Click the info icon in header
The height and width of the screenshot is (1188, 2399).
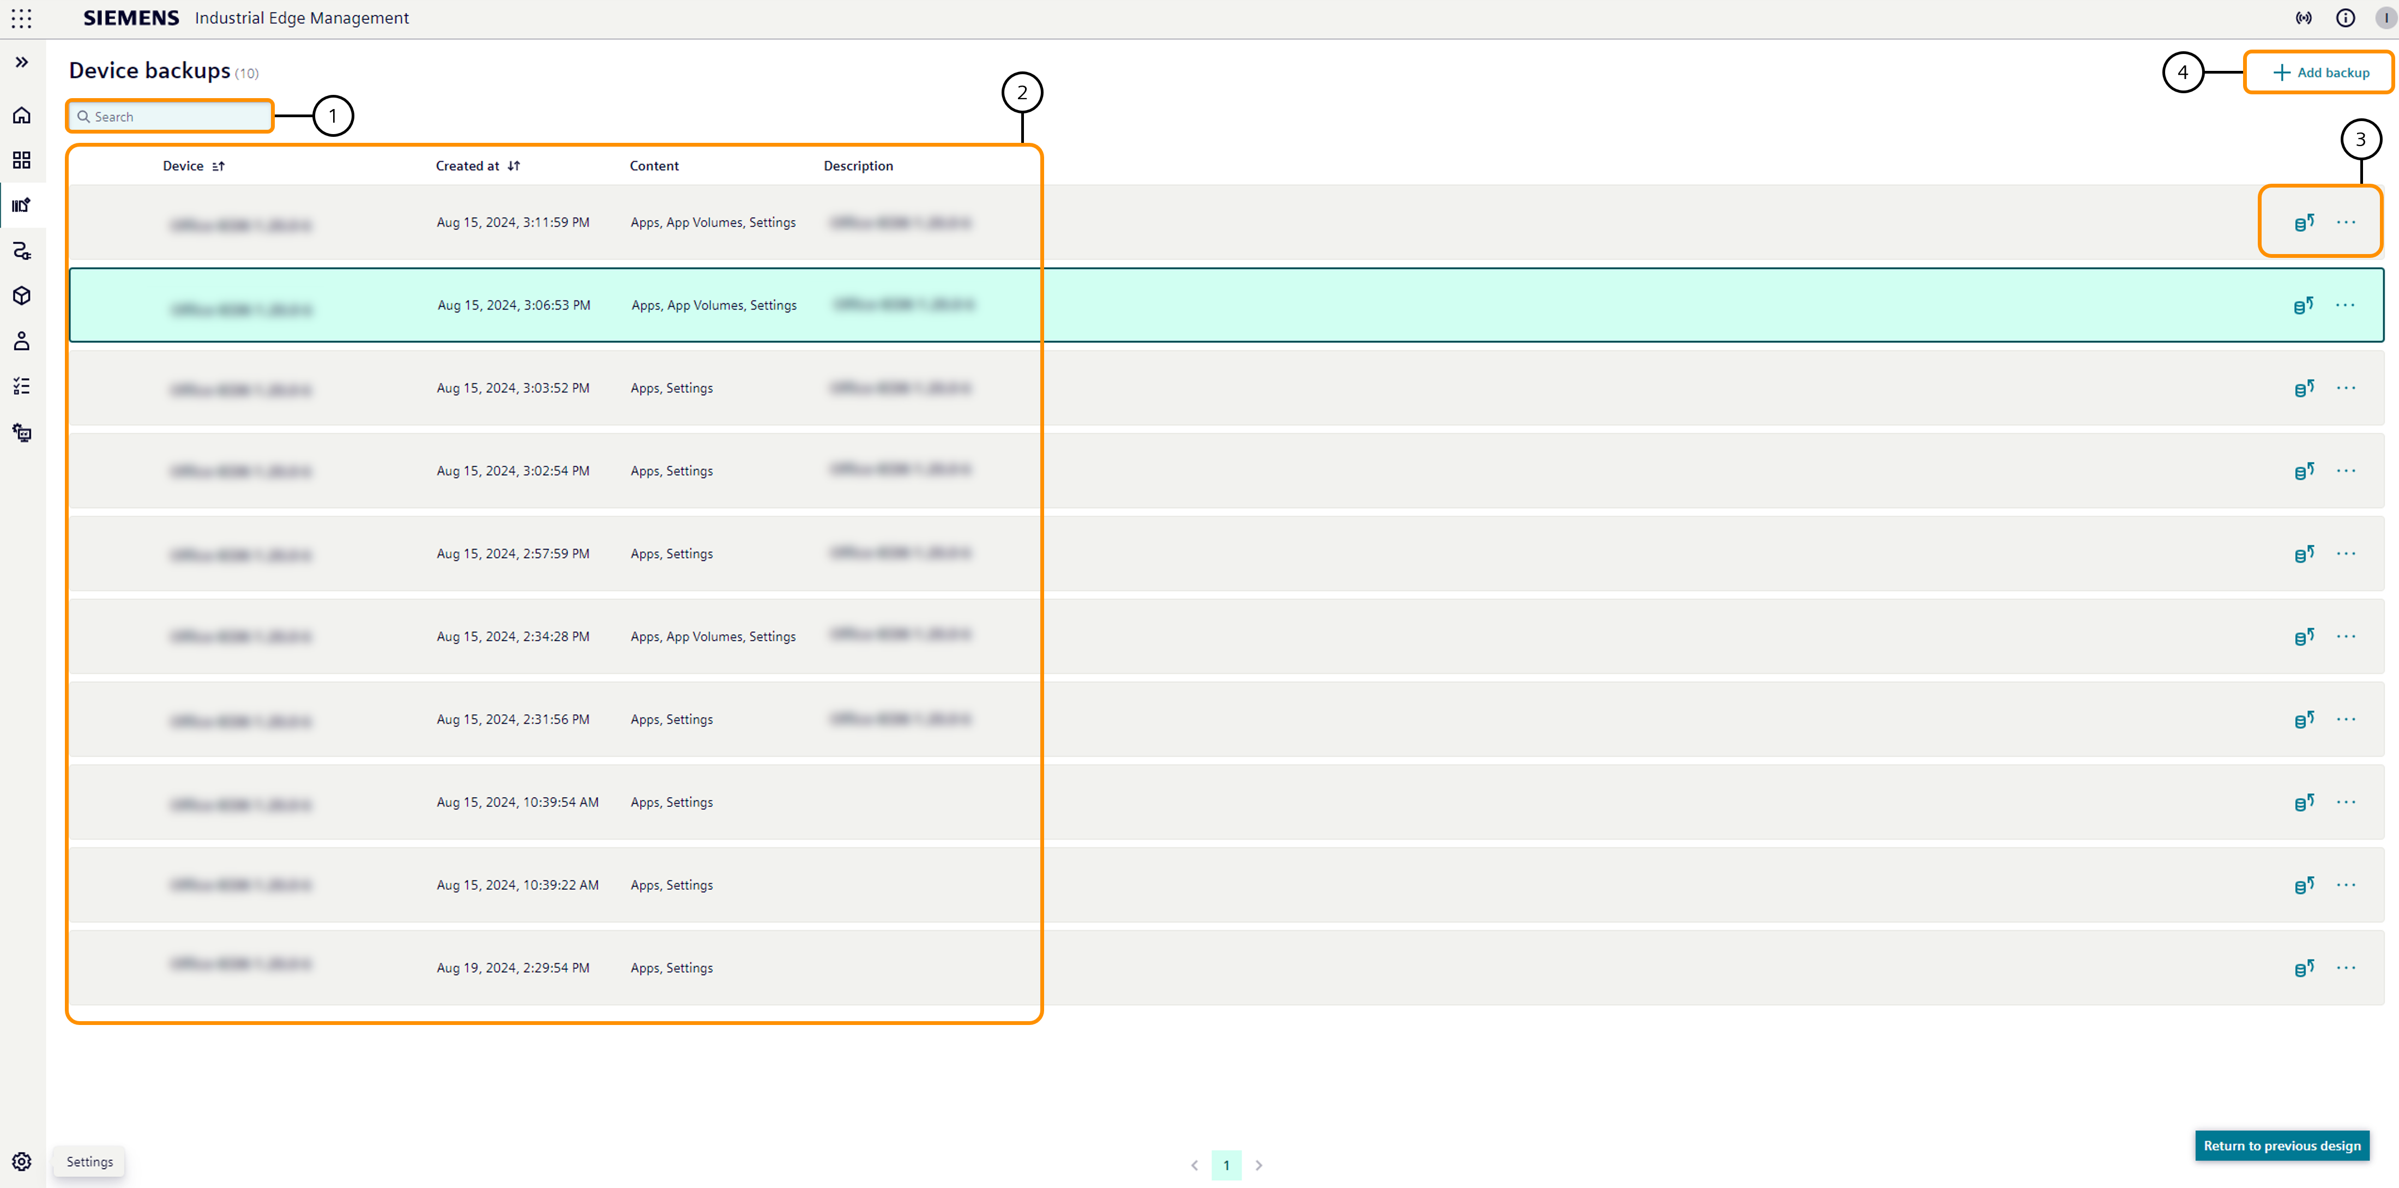[2345, 19]
